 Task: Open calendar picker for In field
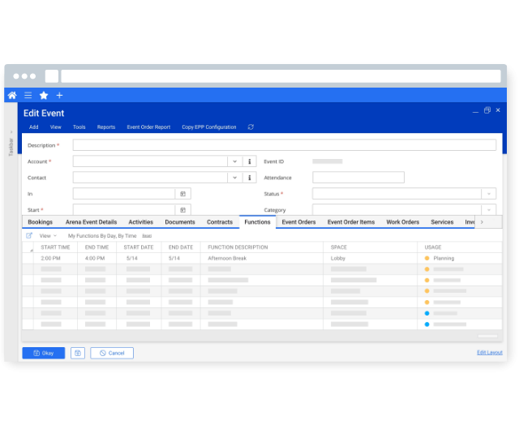183,194
